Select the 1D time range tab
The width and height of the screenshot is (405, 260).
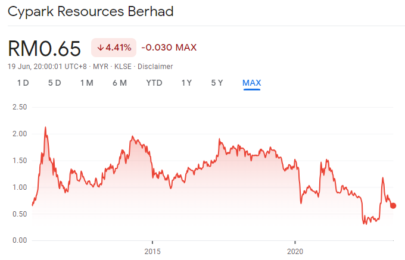click(x=23, y=83)
